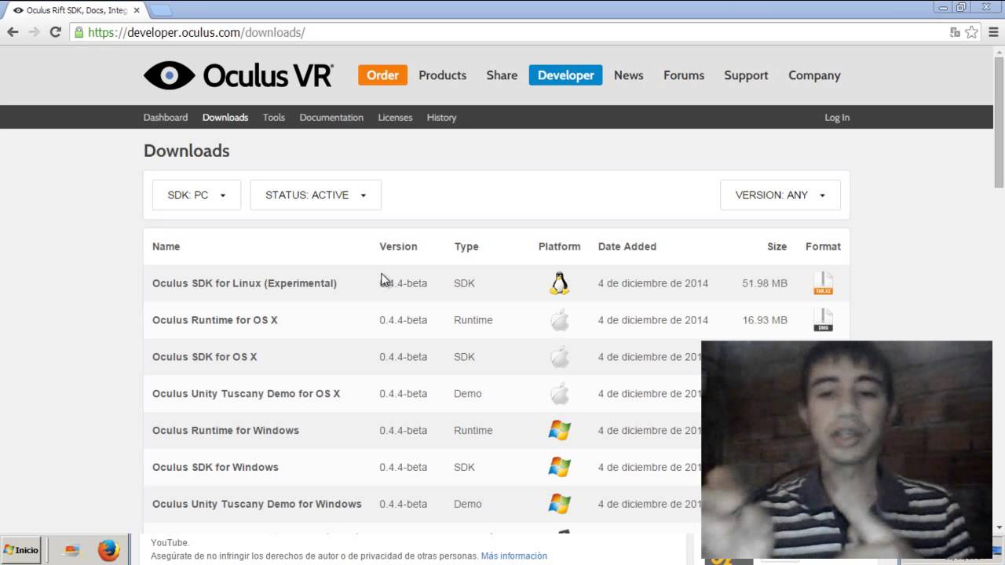Click Windows icon in Oculus Runtime for Windows row
The image size is (1005, 565).
559,430
